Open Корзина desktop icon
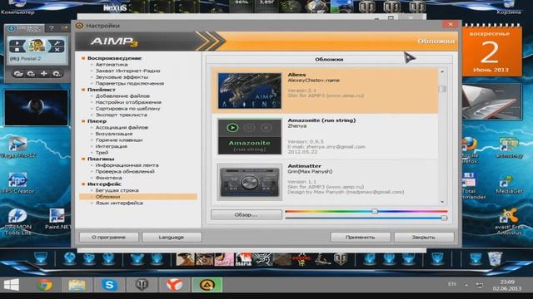Screen dimensions: 533x299 coord(509,7)
